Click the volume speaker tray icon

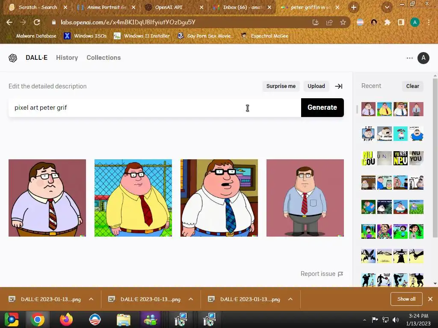point(396,319)
